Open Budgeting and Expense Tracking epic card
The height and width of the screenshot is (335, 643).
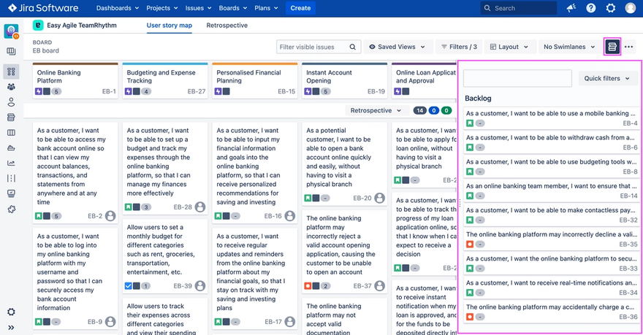pyautogui.click(x=165, y=81)
